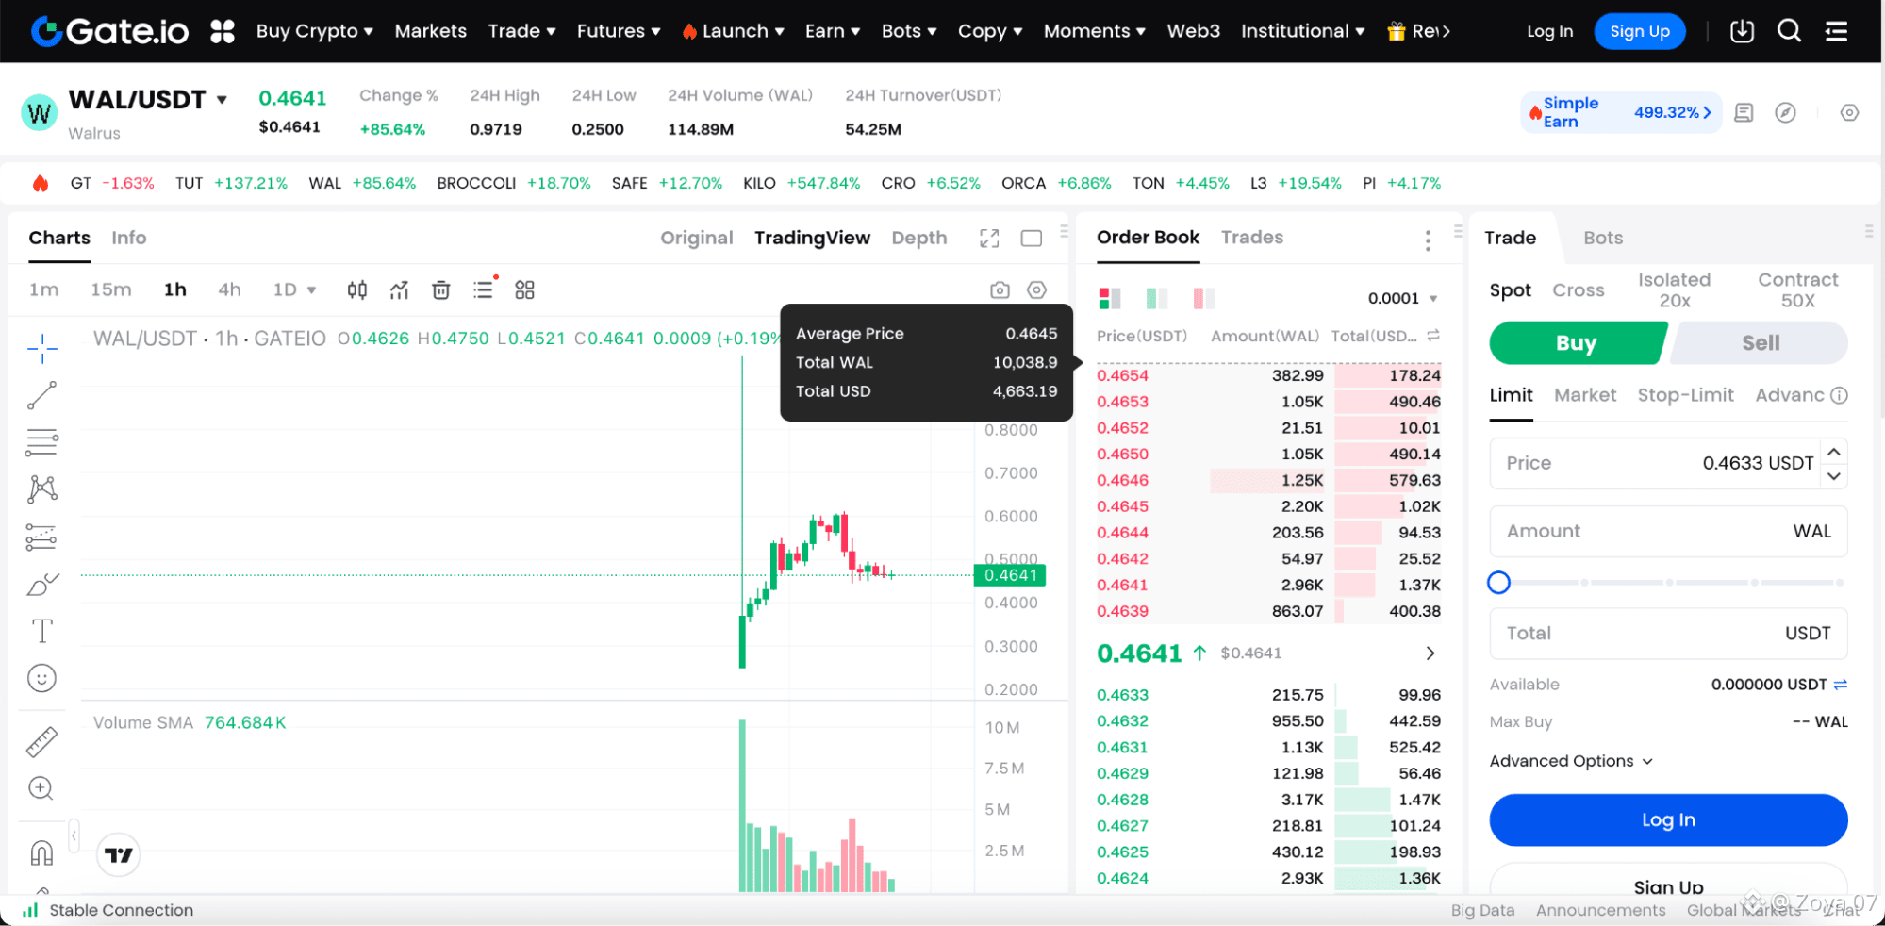Increase price with the up stepper arrow
Image resolution: width=1885 pixels, height=926 pixels.
coord(1834,452)
